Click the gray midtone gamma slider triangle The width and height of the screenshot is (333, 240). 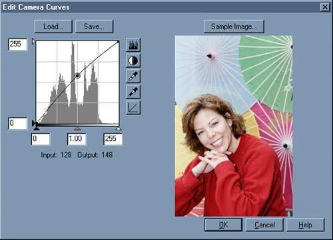coord(77,128)
